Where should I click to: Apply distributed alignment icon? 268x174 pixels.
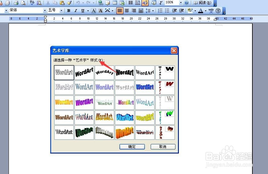[141, 11]
